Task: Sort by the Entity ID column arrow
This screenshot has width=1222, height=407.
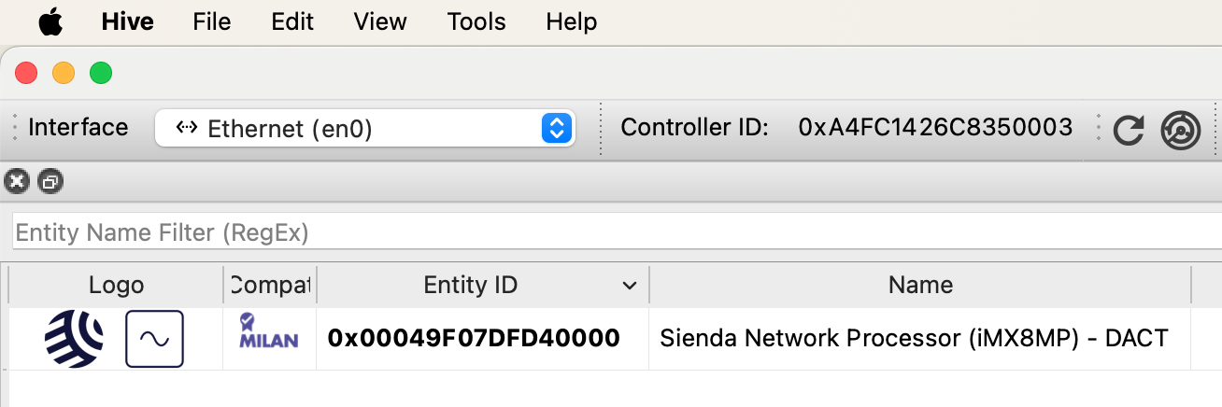Action: point(631,286)
